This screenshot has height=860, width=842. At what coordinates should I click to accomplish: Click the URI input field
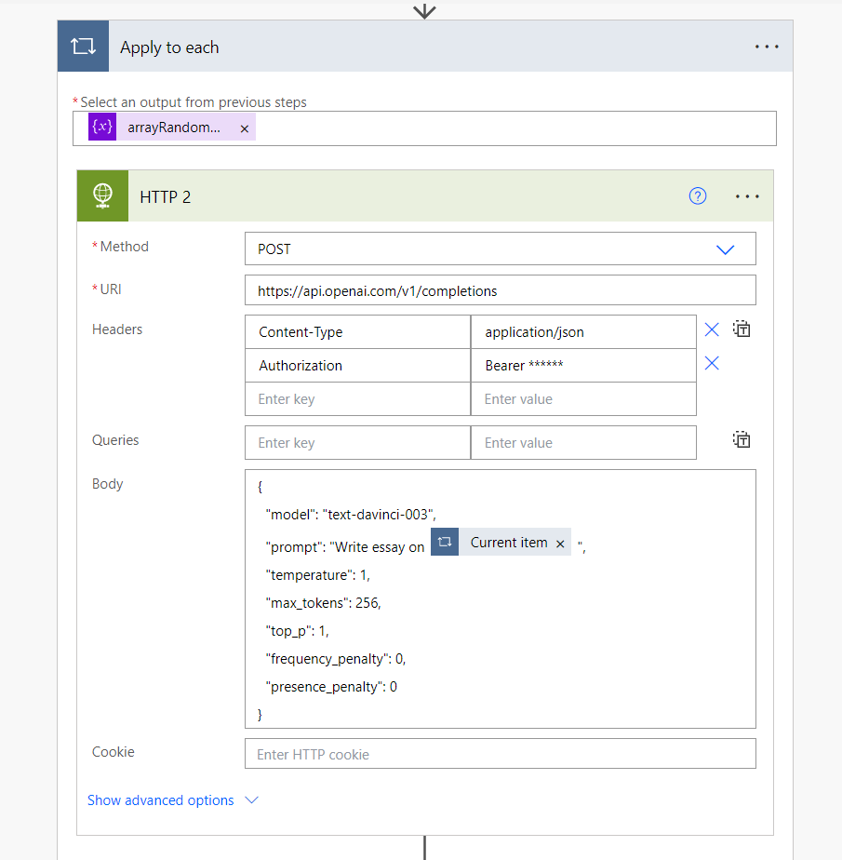500,290
